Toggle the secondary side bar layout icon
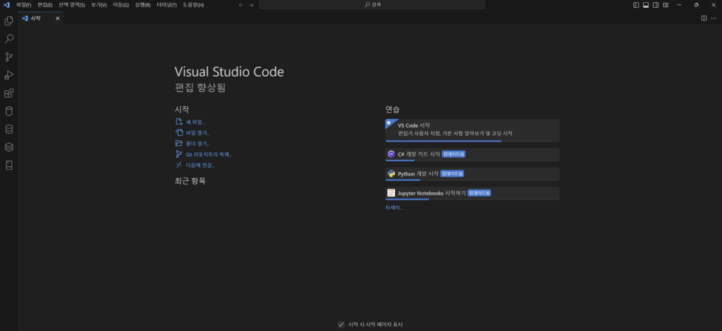 click(x=656, y=5)
